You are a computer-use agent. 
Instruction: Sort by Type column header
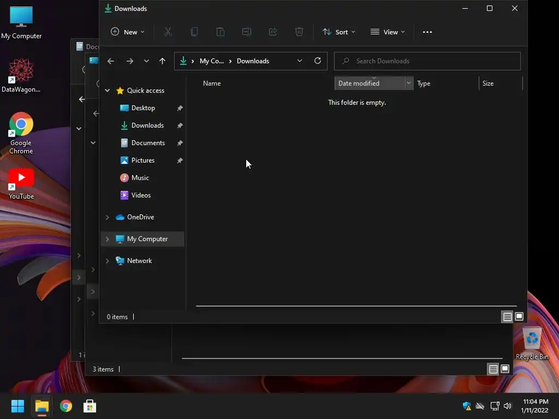(424, 83)
